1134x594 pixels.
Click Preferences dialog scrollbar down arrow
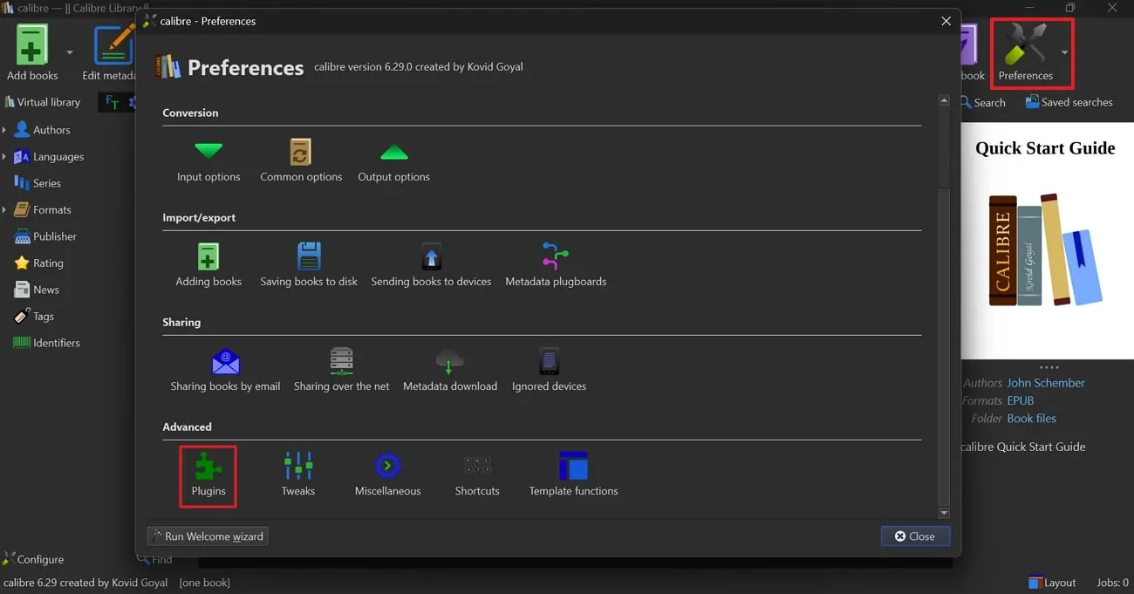pyautogui.click(x=943, y=513)
